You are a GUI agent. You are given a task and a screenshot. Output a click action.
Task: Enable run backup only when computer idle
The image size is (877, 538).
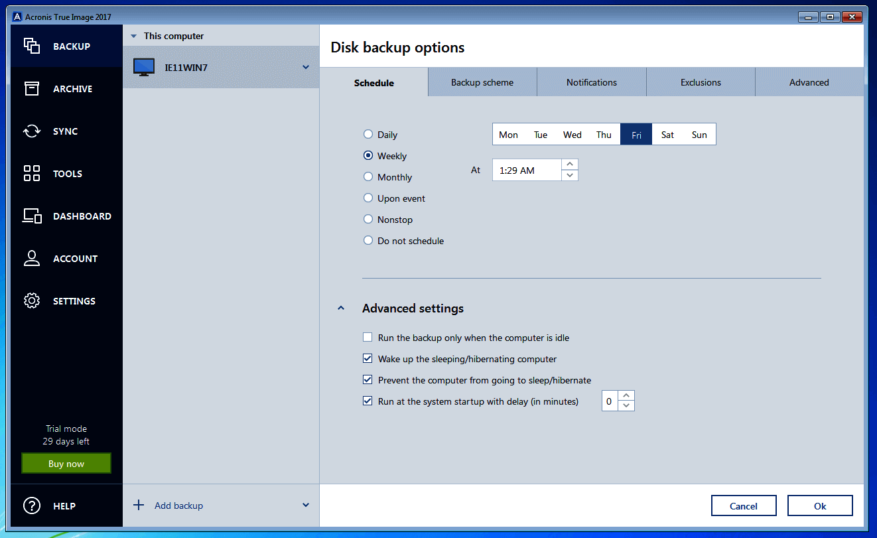[x=368, y=338]
